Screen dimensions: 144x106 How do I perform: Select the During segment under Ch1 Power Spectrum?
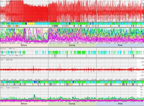[x=72, y=45]
